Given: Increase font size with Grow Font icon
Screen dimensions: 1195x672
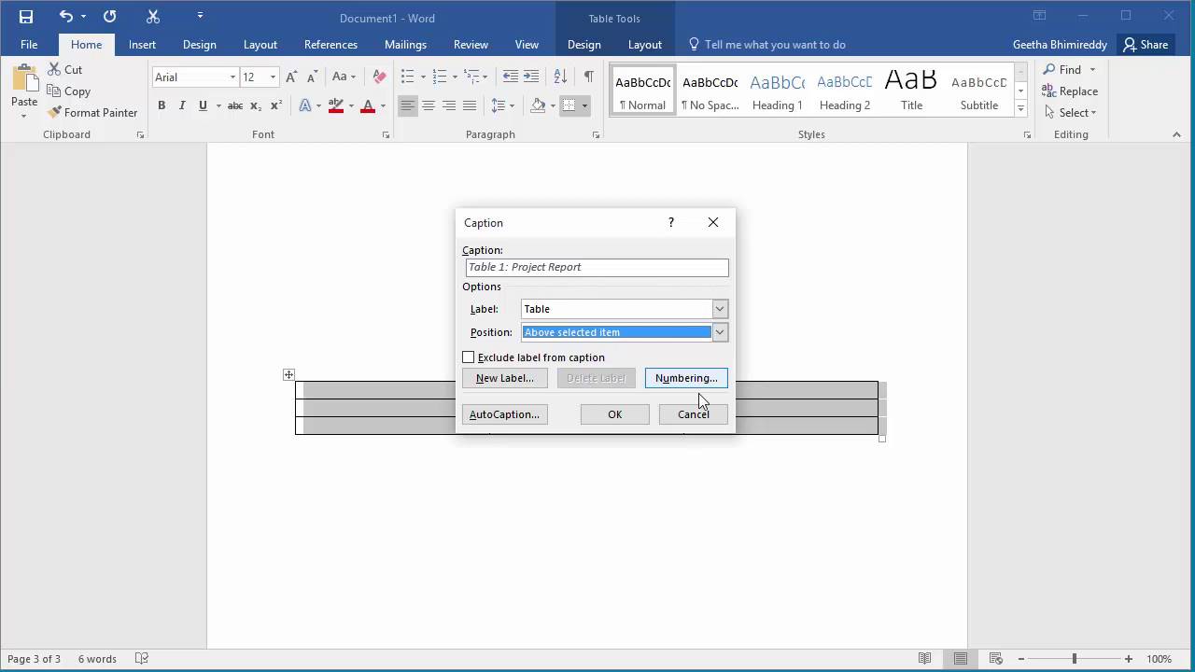Looking at the screenshot, I should pos(292,77).
